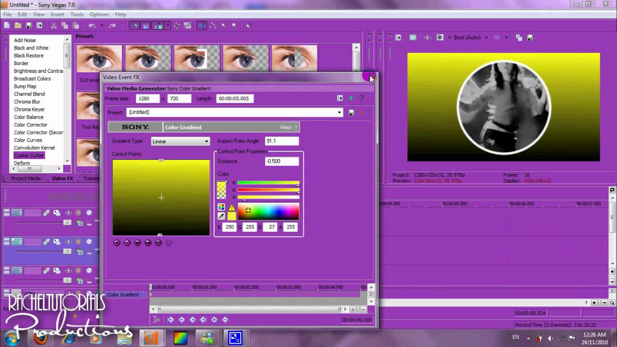Screen dimensions: 617x347
Task: Toggle the Enable Snapping toolbar button
Action: coord(134,26)
